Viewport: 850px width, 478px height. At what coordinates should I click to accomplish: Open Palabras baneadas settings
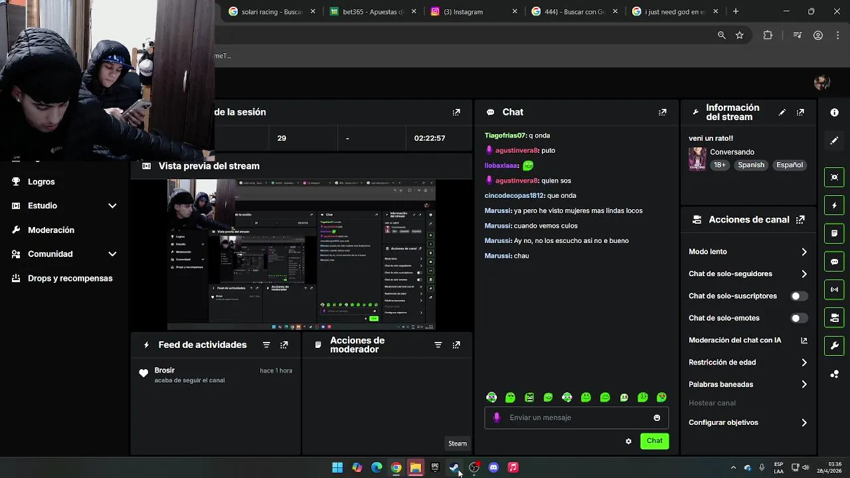(x=748, y=384)
